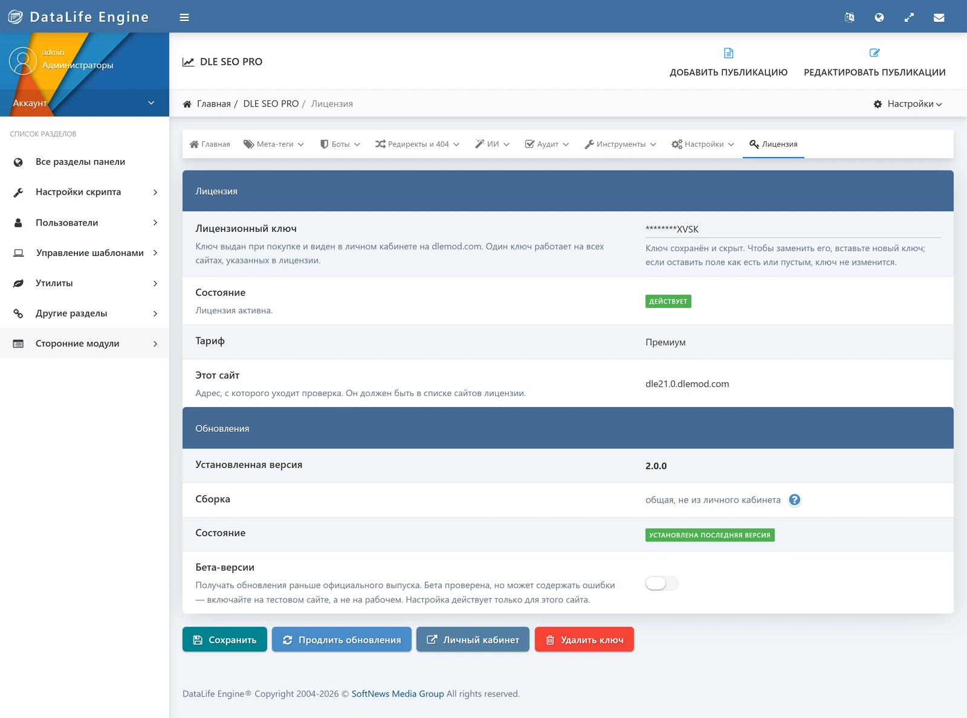Image resolution: width=967 pixels, height=718 pixels.
Task: Click the Премиум tariff value
Action: [665, 342]
